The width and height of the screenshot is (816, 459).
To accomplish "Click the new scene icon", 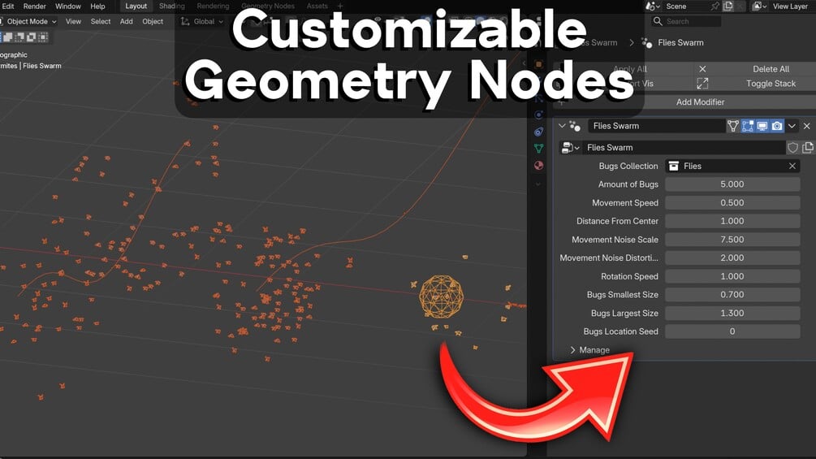I will [728, 6].
